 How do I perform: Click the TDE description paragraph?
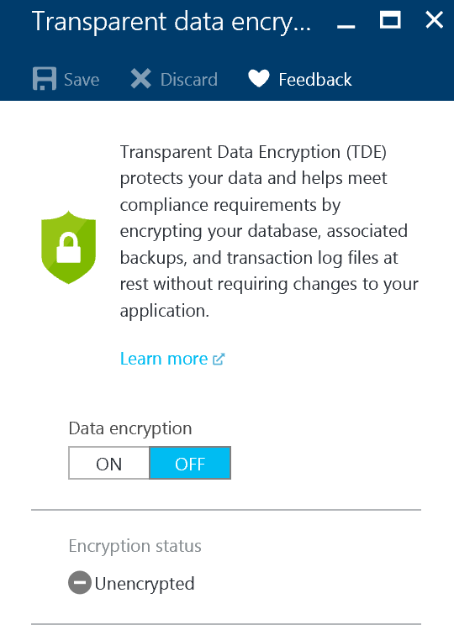tap(269, 232)
